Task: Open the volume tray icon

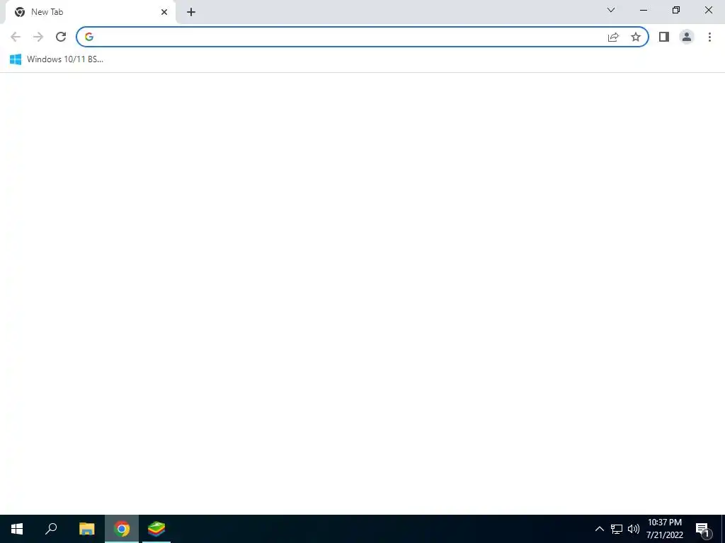Action: [x=634, y=529]
